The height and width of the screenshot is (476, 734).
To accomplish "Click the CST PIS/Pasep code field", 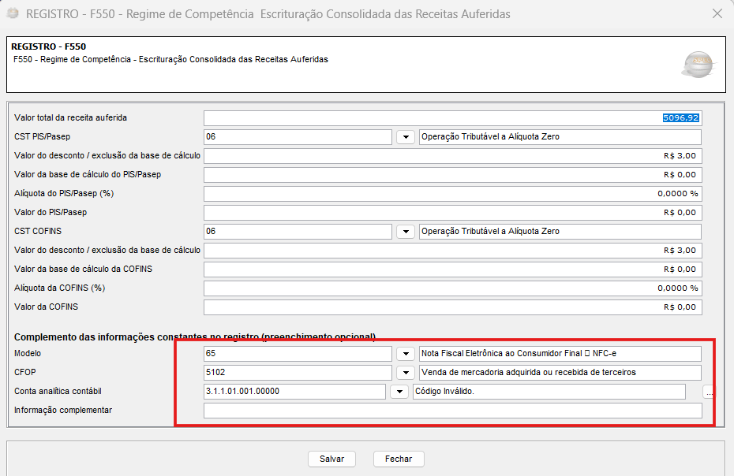I will (x=298, y=137).
